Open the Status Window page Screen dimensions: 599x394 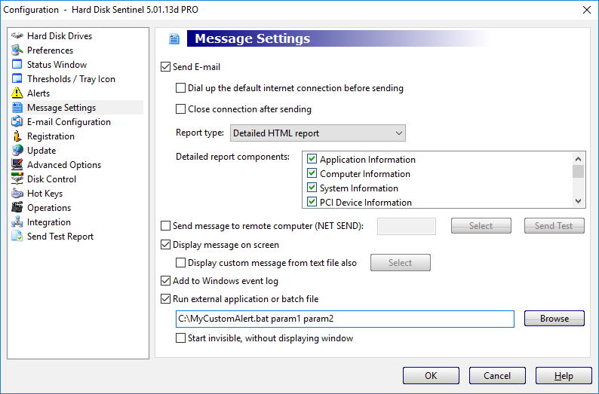(57, 65)
